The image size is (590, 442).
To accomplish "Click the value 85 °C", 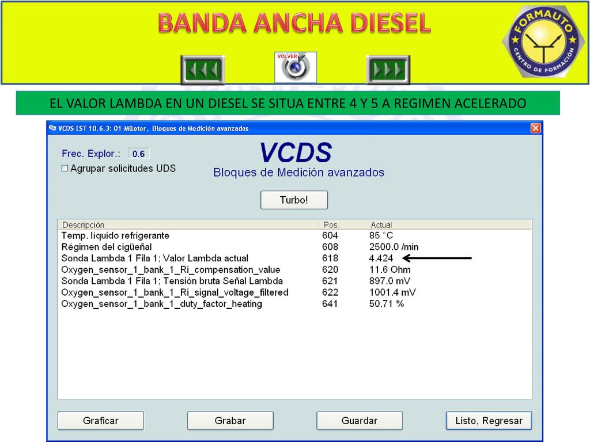I will point(381,235).
